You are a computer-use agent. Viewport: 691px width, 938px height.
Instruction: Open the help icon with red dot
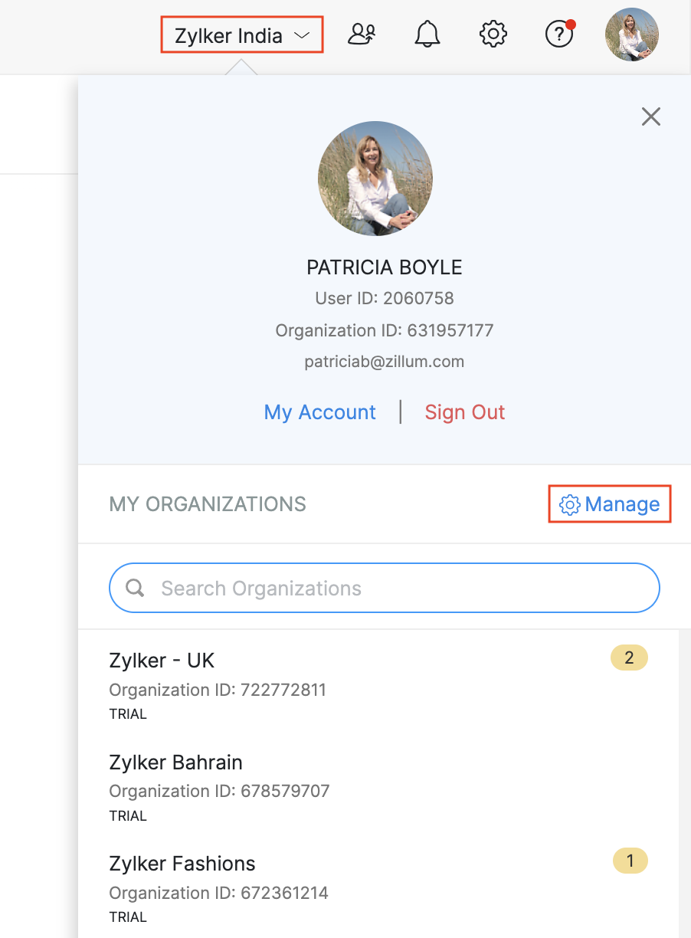pyautogui.click(x=558, y=35)
